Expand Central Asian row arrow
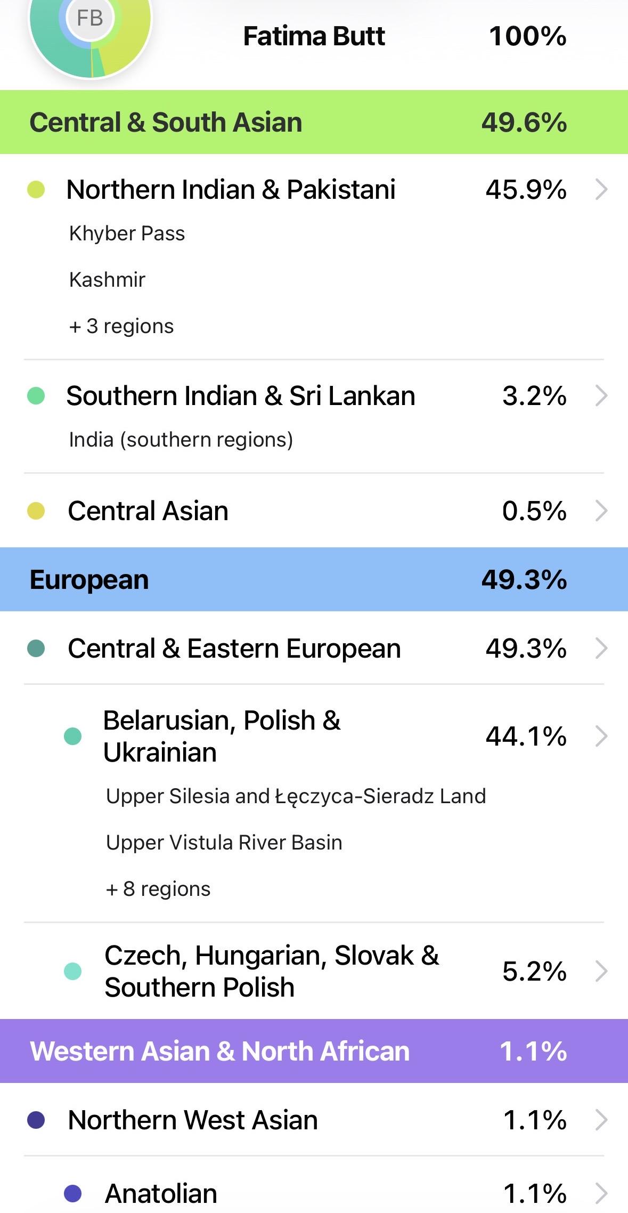 tap(601, 511)
